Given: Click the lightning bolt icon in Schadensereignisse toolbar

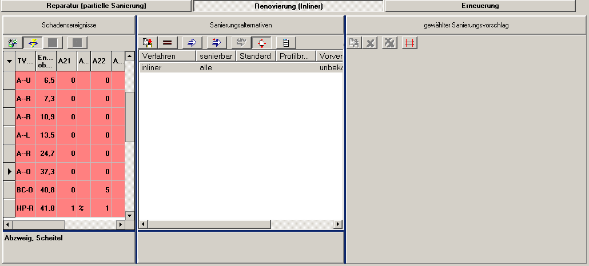Looking at the screenshot, I should (x=31, y=43).
